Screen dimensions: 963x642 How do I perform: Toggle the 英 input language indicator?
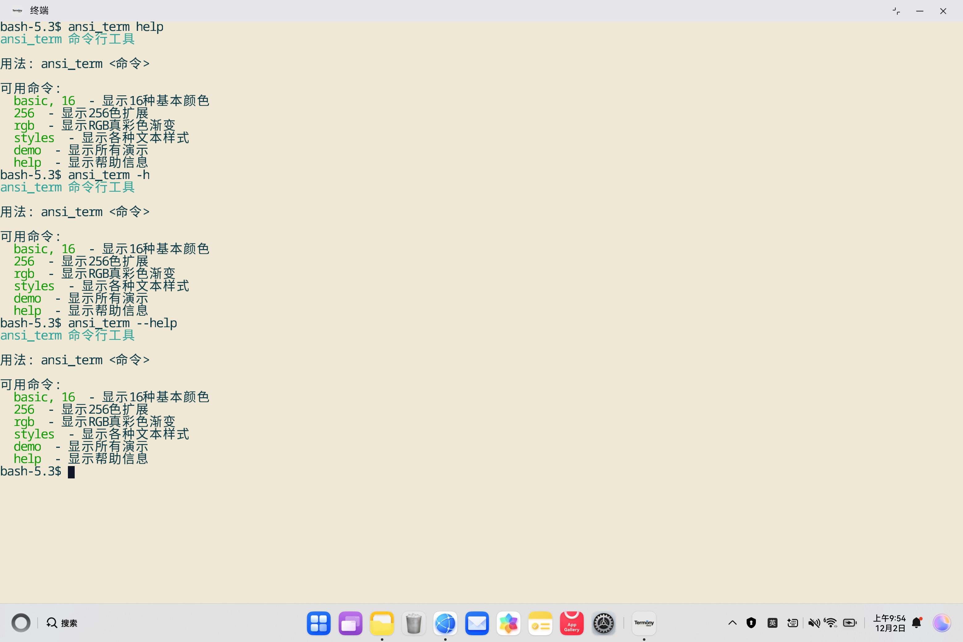[x=772, y=623]
